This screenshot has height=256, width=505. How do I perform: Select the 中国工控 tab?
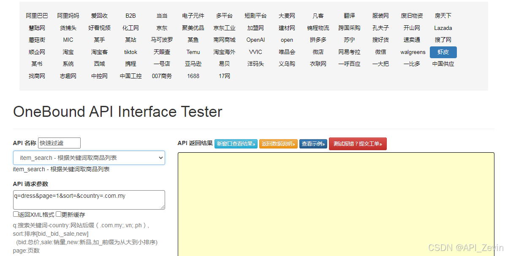pos(130,76)
